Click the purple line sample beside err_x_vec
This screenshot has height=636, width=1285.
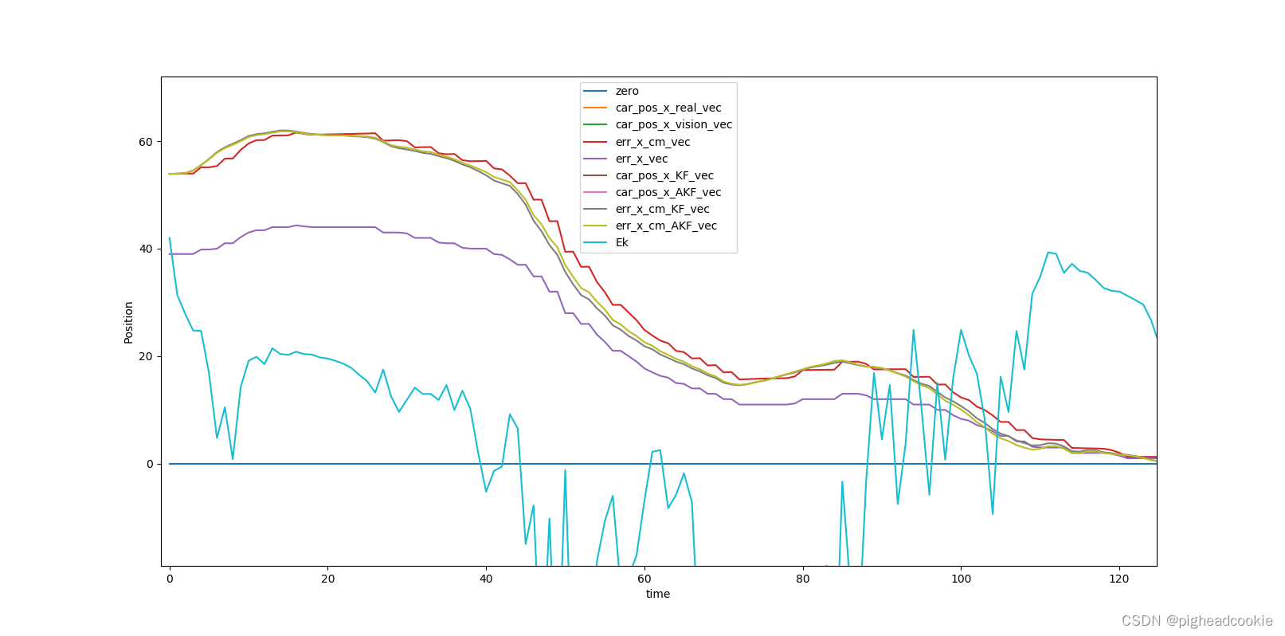point(595,159)
